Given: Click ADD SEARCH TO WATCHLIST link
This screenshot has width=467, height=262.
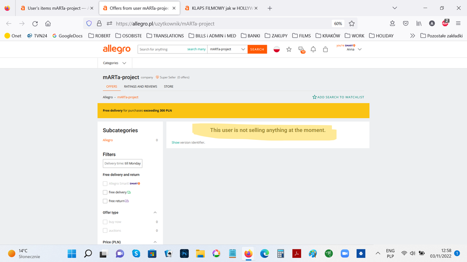Looking at the screenshot, I should click(x=338, y=97).
